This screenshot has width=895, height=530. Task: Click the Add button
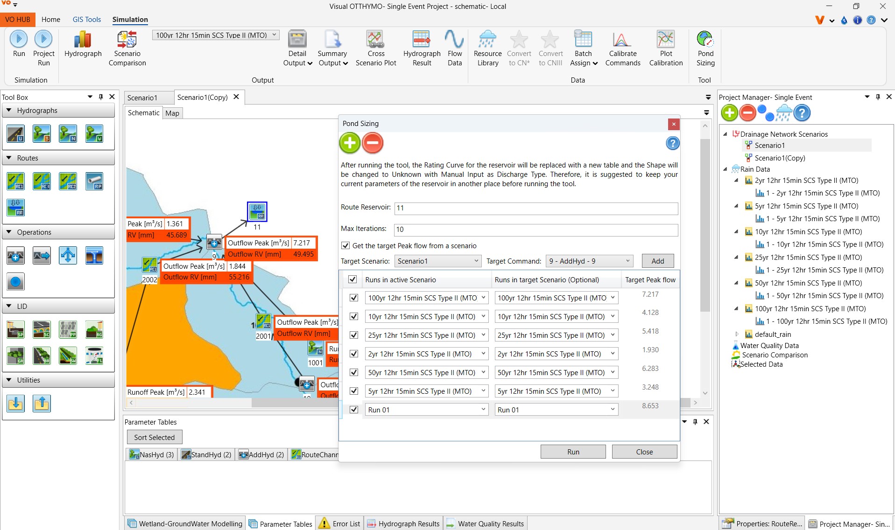coord(657,261)
